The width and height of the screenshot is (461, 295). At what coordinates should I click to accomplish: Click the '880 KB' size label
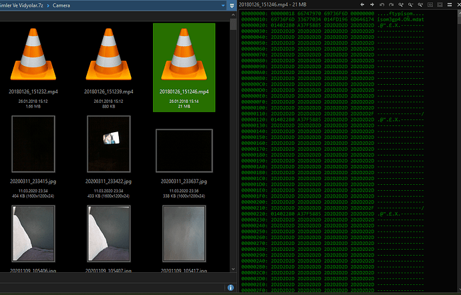pyautogui.click(x=108, y=106)
